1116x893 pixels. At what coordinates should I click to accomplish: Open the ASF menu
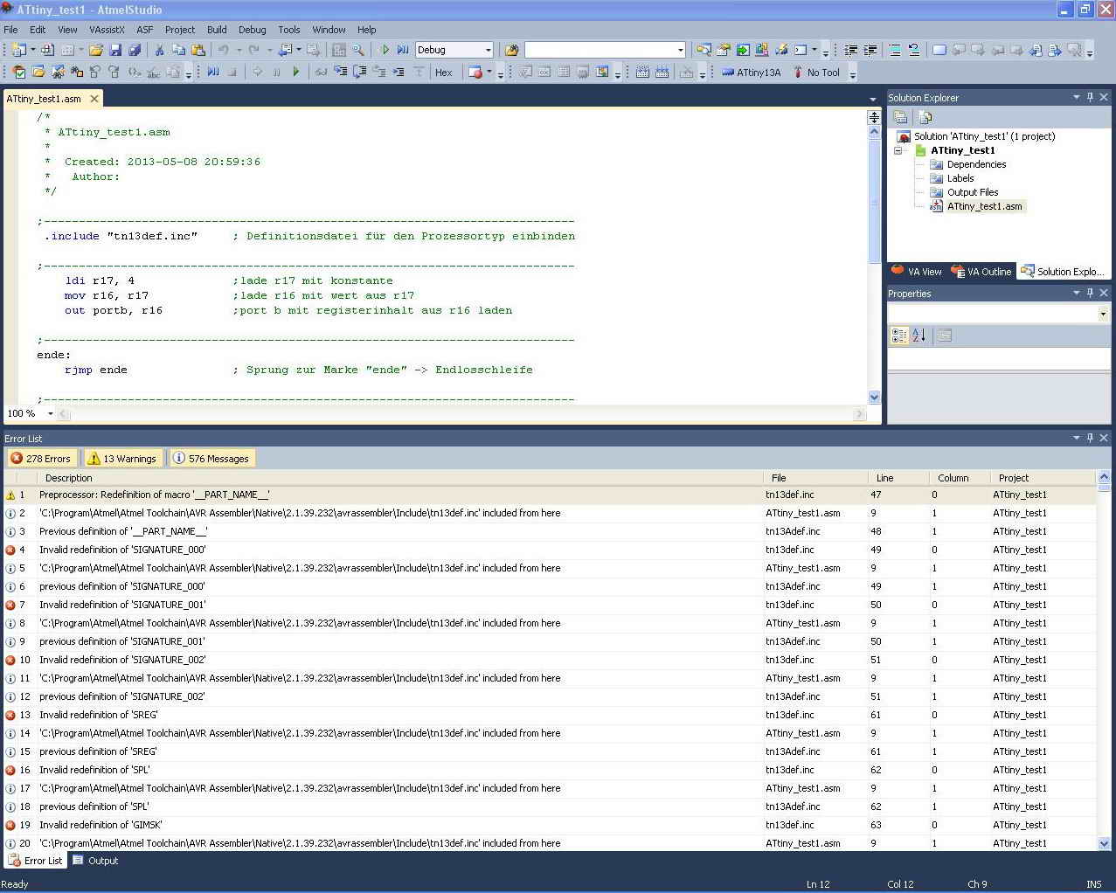(144, 30)
